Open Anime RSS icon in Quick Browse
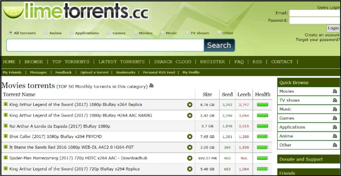The width and height of the screenshot is (341, 176). 335,136
